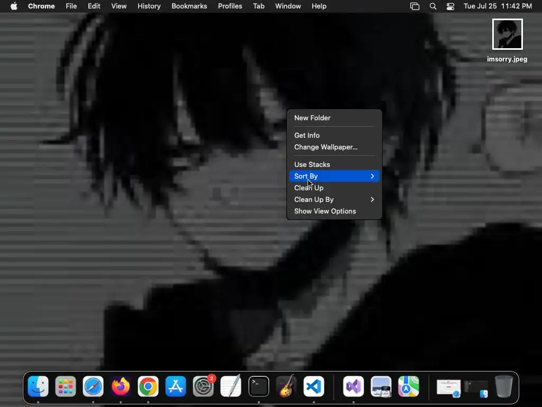Open Preview from the Dock
542x407 pixels.
[381, 386]
